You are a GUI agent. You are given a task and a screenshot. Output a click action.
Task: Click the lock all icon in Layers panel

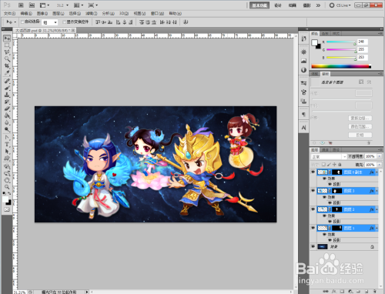[x=340, y=165]
